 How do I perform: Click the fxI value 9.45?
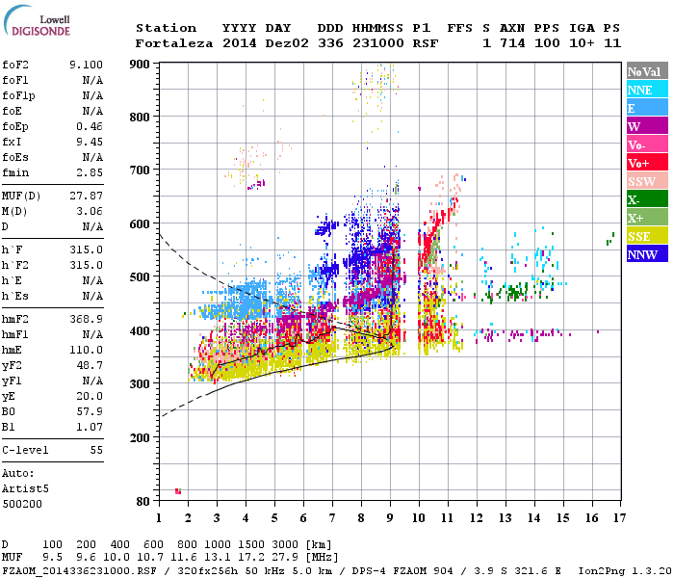(90, 142)
